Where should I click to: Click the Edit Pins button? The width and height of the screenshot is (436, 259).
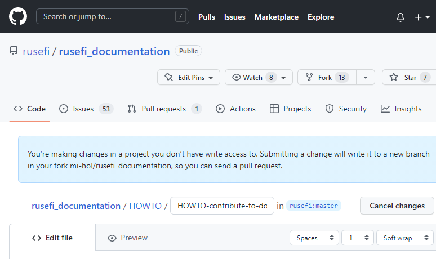pos(189,77)
